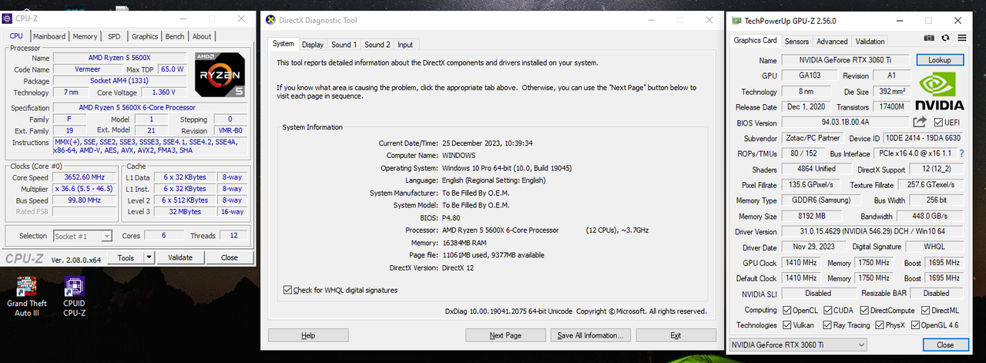Click the GPU-Z title bar icon
Viewport: 986px width, 363px height.
(737, 21)
